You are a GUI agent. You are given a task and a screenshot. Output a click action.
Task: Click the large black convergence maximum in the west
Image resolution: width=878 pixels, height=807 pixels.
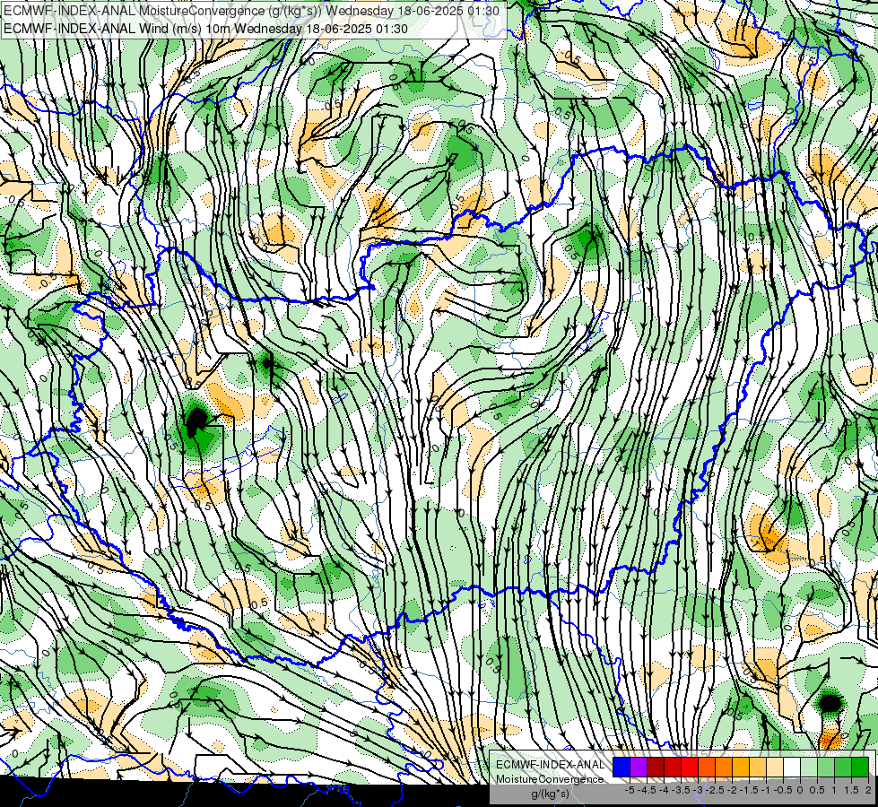[196, 421]
